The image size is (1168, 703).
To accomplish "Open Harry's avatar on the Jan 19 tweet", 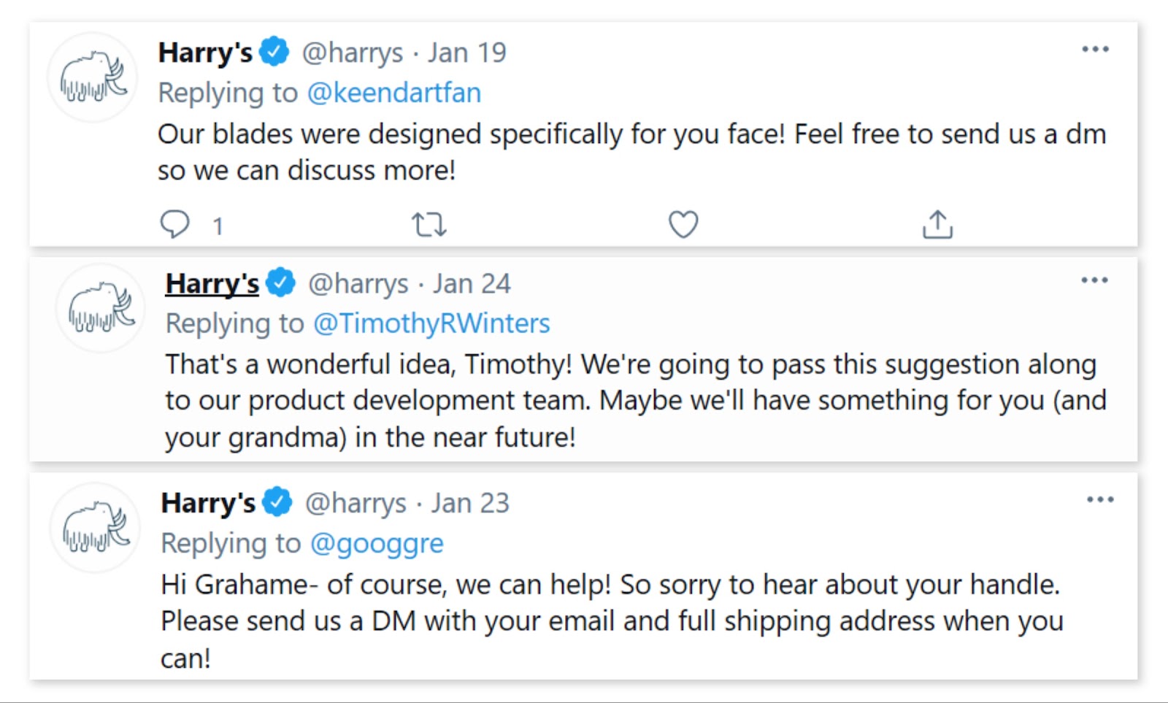I will coord(93,77).
